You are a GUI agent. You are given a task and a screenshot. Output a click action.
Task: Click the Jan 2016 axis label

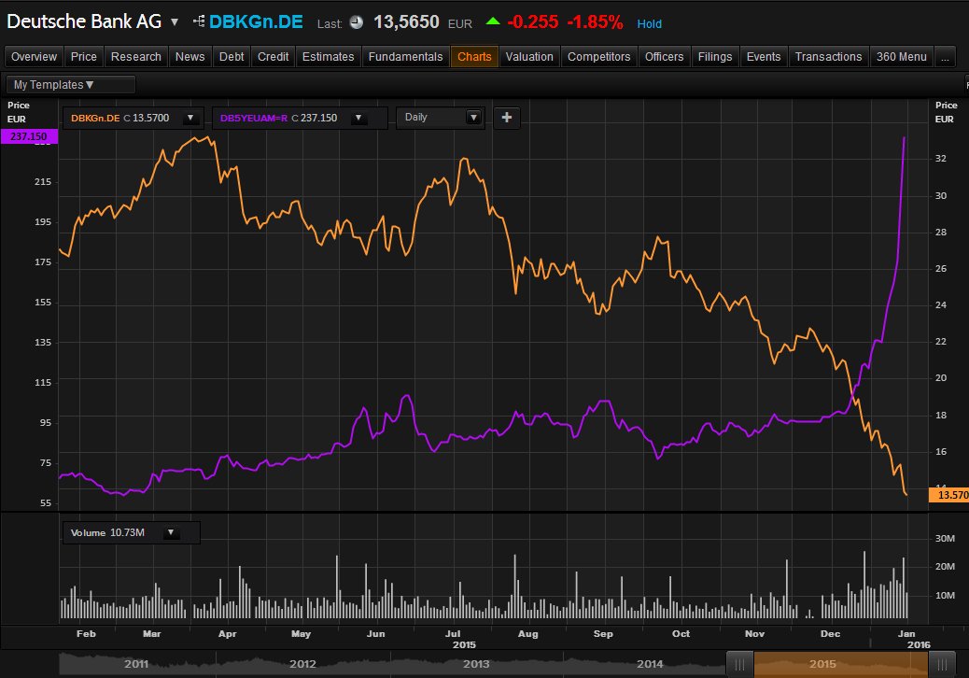point(913,639)
